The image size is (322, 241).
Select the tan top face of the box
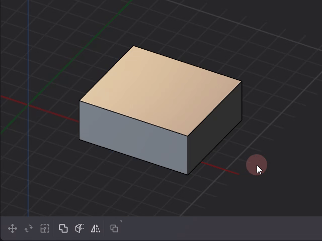coord(160,90)
